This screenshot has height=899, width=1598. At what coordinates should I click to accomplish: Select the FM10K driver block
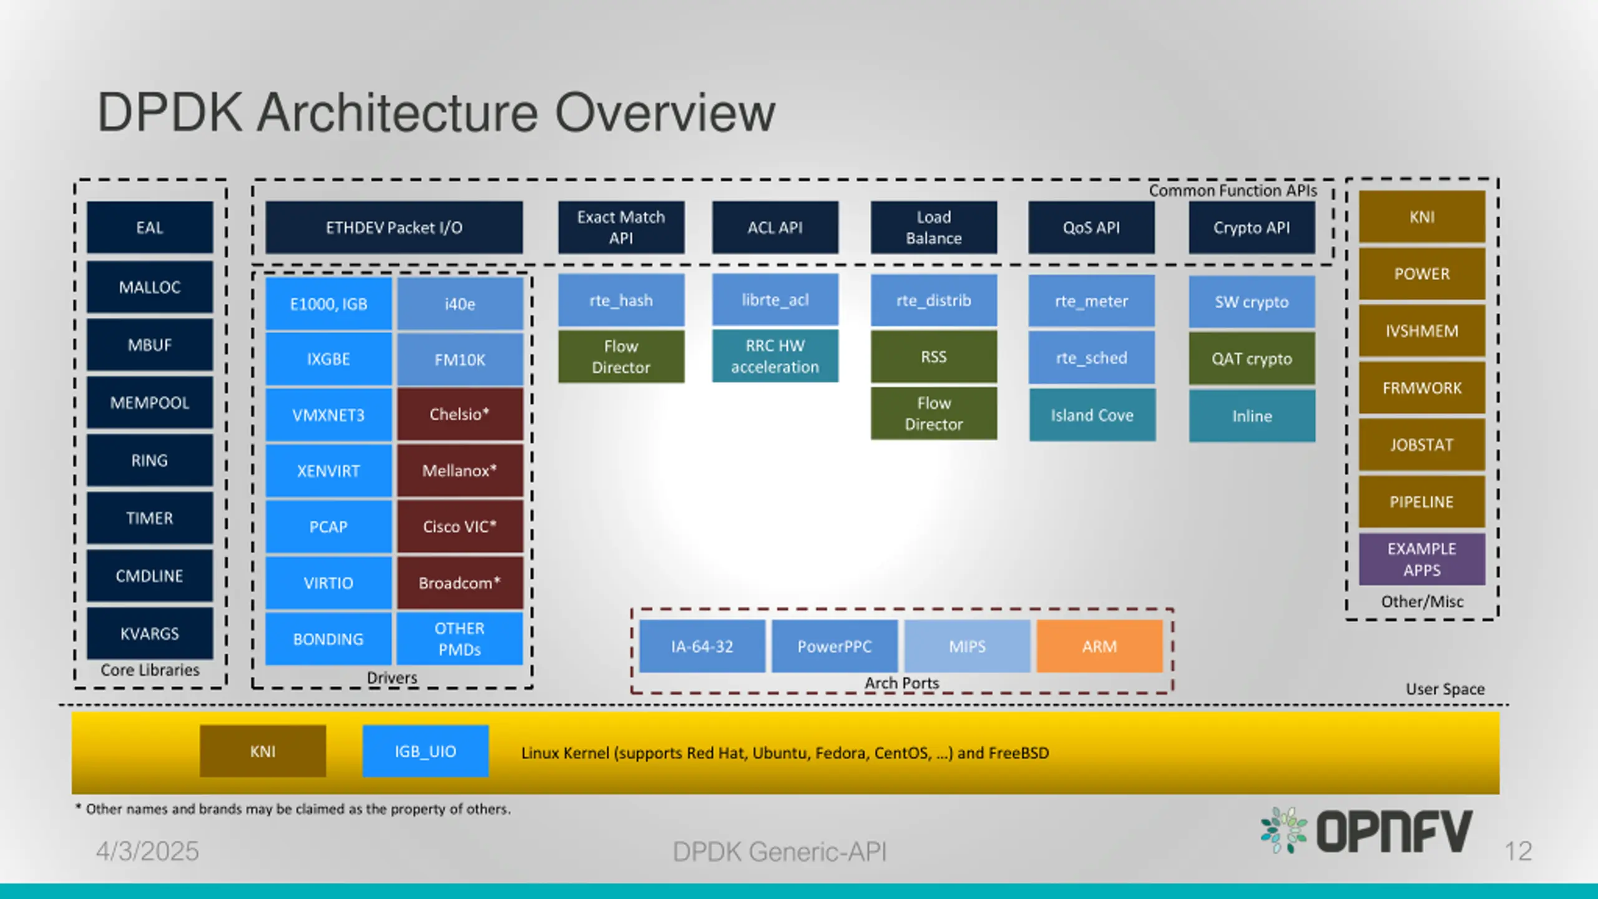tap(460, 359)
